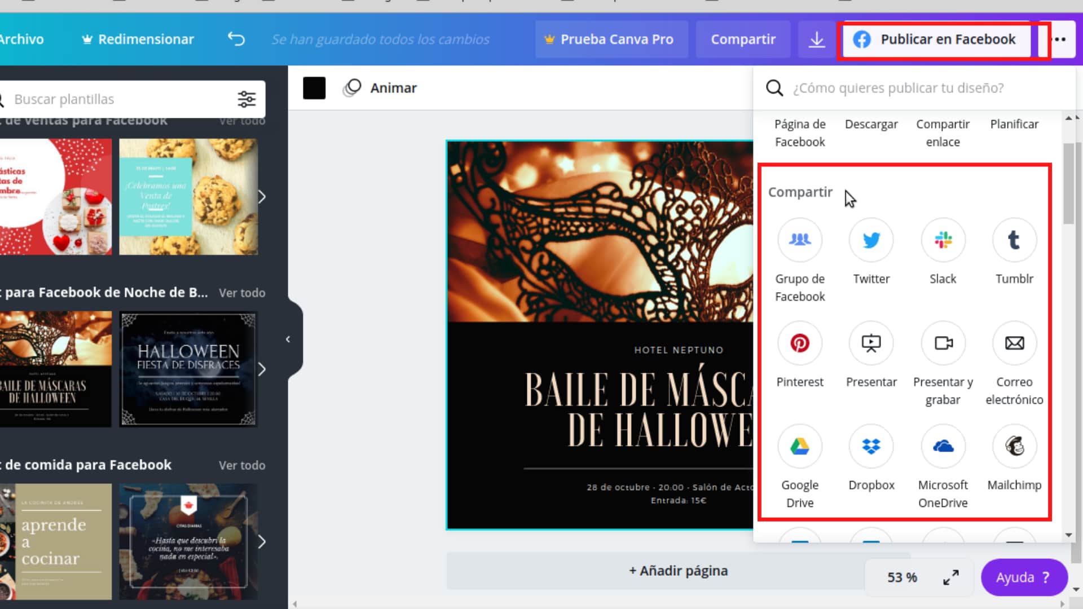The height and width of the screenshot is (609, 1083).
Task: Open the 53 % zoom level control
Action: point(902,577)
